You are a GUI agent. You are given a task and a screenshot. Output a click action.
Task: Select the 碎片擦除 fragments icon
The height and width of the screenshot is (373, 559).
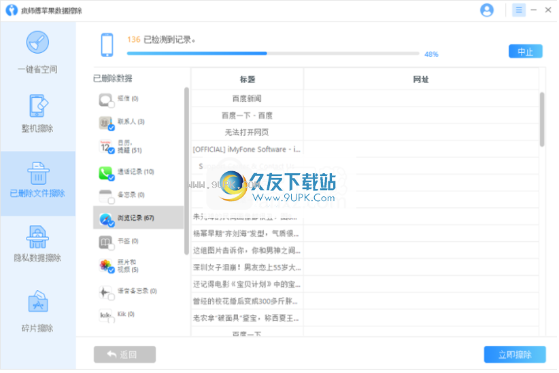(38, 302)
